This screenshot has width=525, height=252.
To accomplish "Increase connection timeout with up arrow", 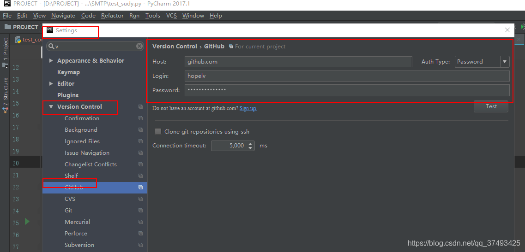I will click(250, 143).
